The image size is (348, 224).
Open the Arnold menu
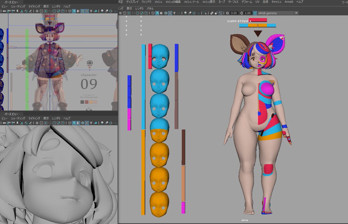pyautogui.click(x=289, y=2)
